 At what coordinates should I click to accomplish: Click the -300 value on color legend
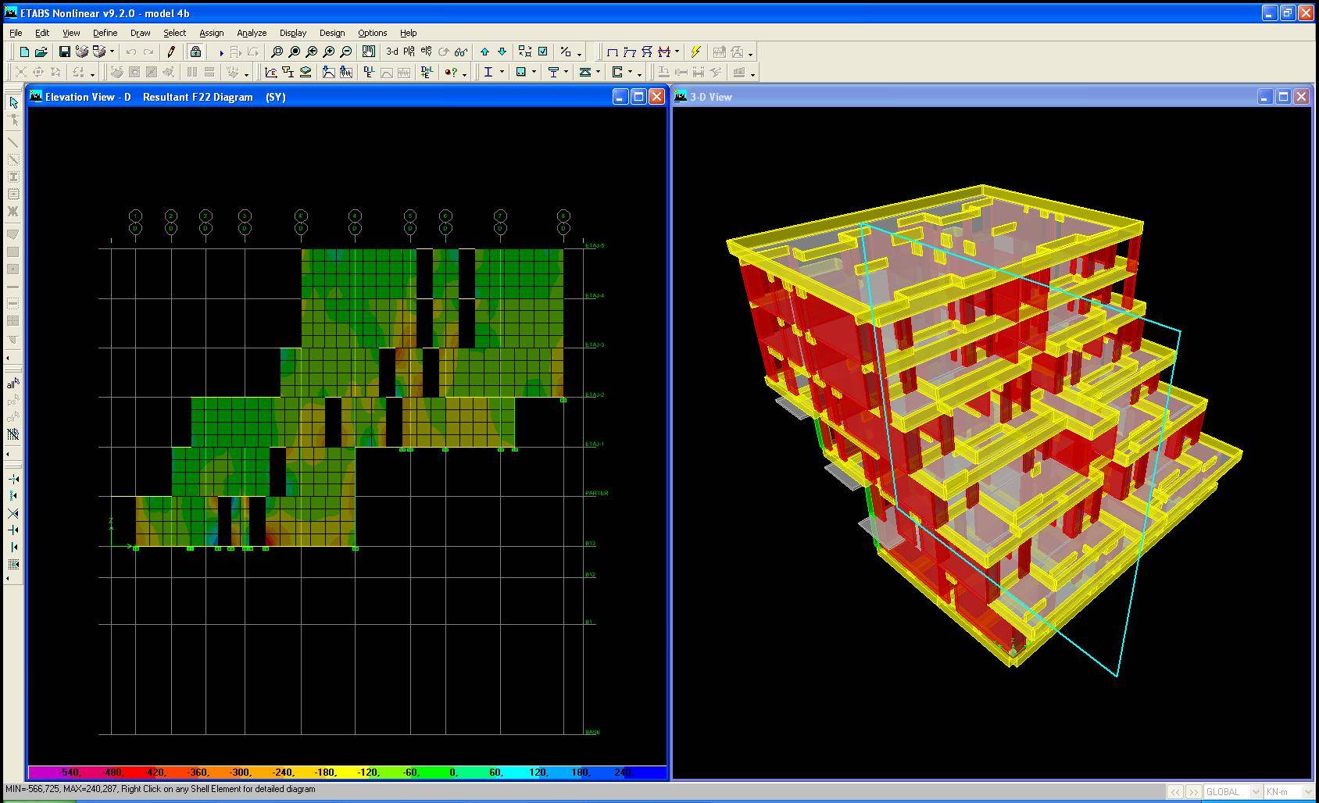point(241,773)
